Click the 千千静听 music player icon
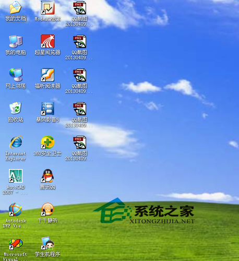The width and height of the screenshot is (239, 261). [x=47, y=209]
